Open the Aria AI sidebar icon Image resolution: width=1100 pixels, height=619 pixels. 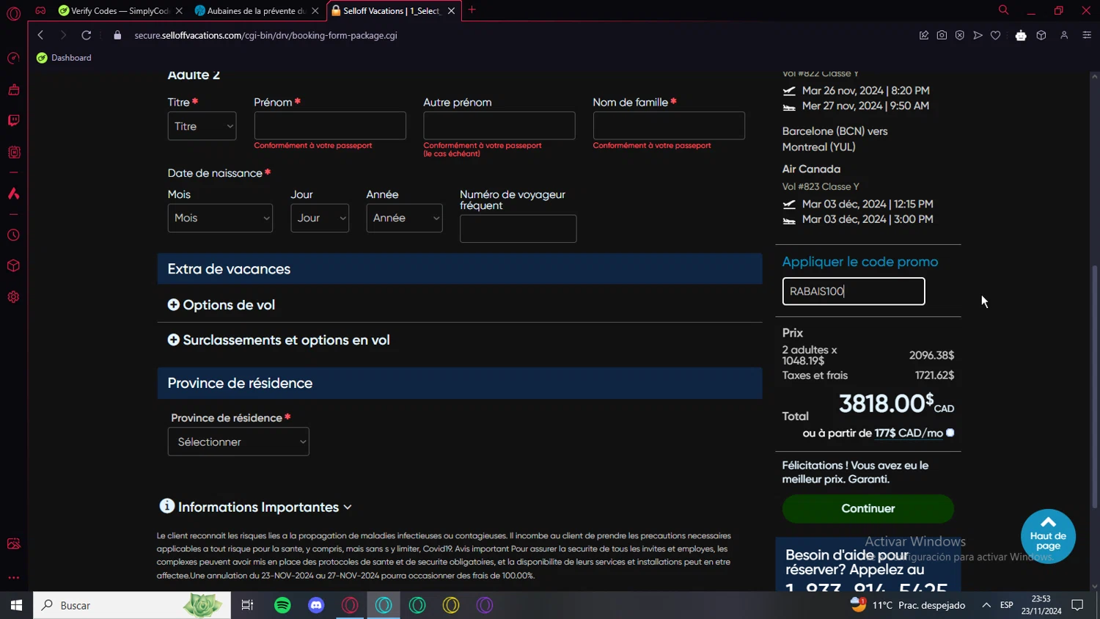(x=13, y=194)
